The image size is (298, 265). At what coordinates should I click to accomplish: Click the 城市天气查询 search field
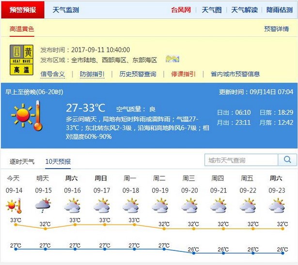[x=241, y=160]
